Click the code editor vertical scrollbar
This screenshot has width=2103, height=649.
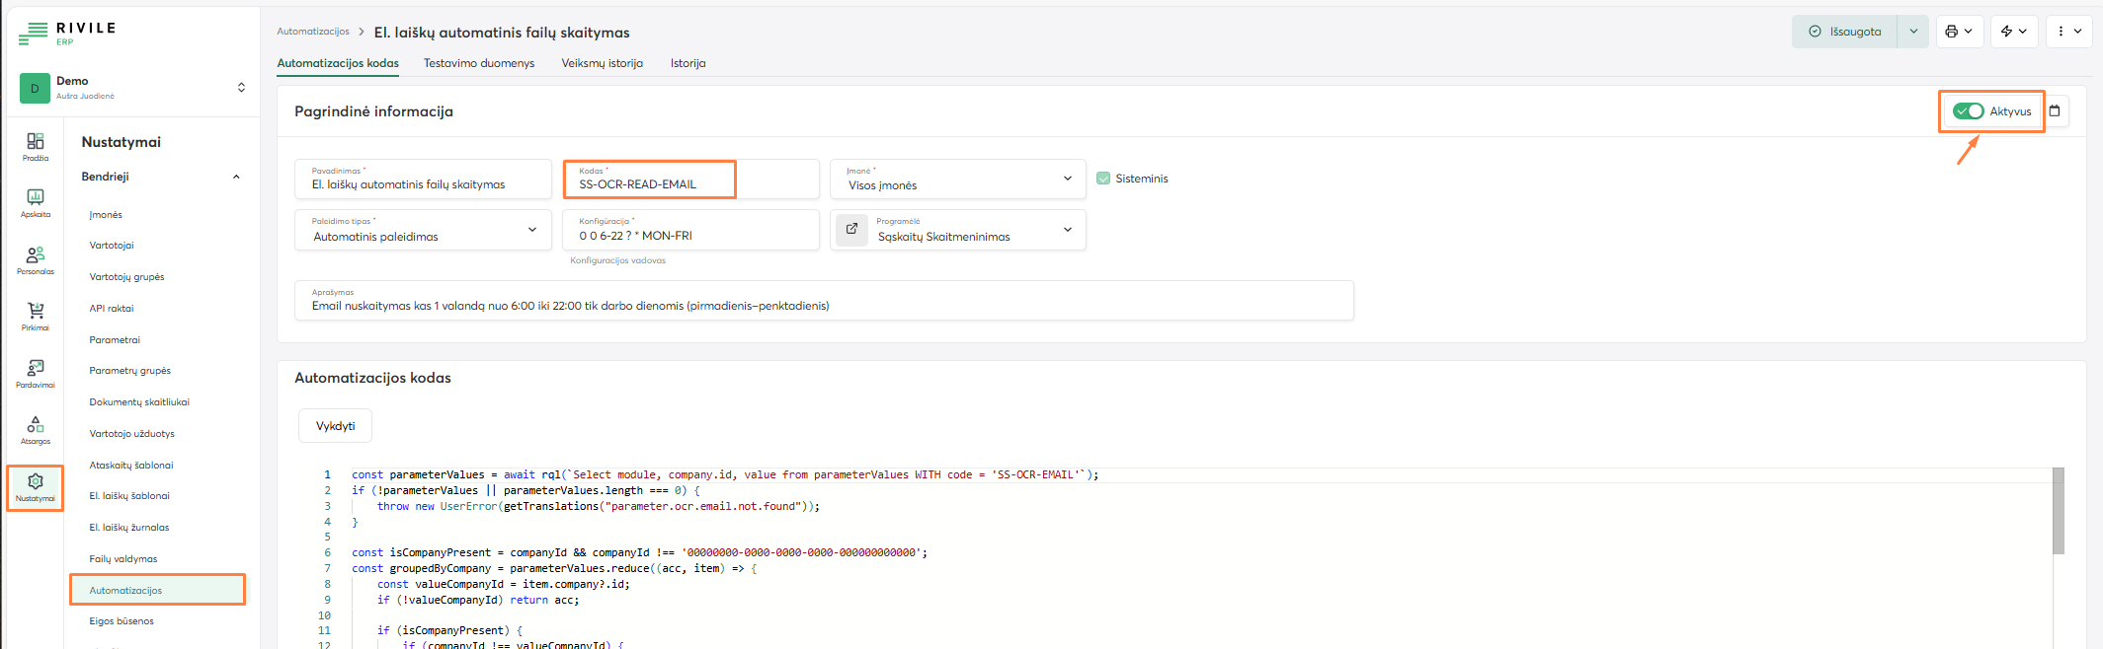pyautogui.click(x=2058, y=513)
